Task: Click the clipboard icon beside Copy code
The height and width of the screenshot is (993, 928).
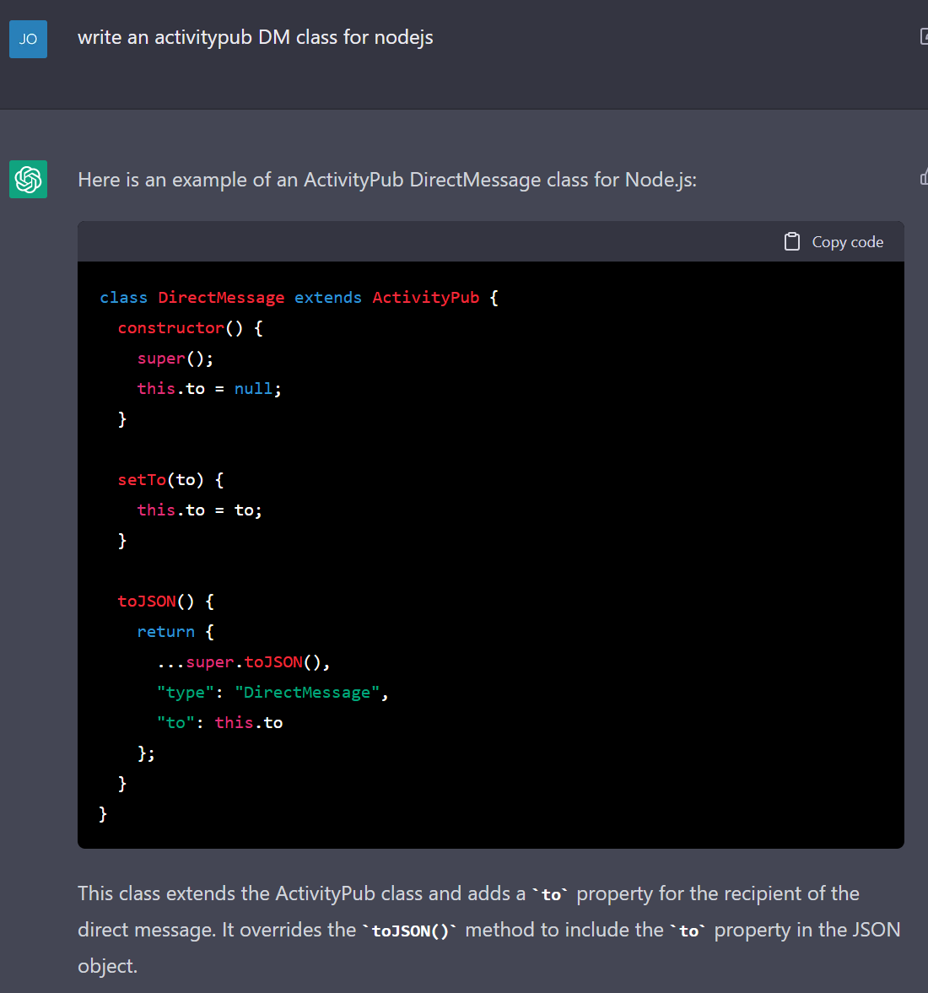Action: [x=792, y=242]
